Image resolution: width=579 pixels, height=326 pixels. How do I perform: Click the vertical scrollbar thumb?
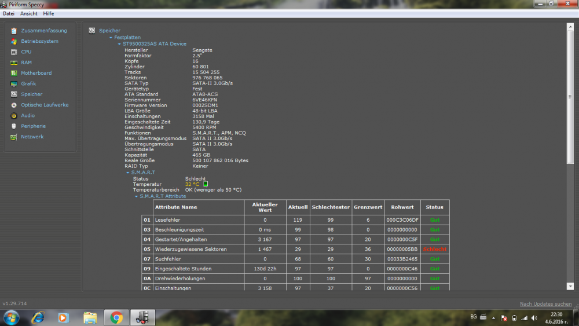pos(570,97)
